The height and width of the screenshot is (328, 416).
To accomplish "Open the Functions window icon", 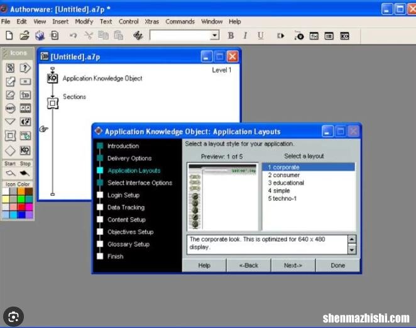I will [x=314, y=36].
